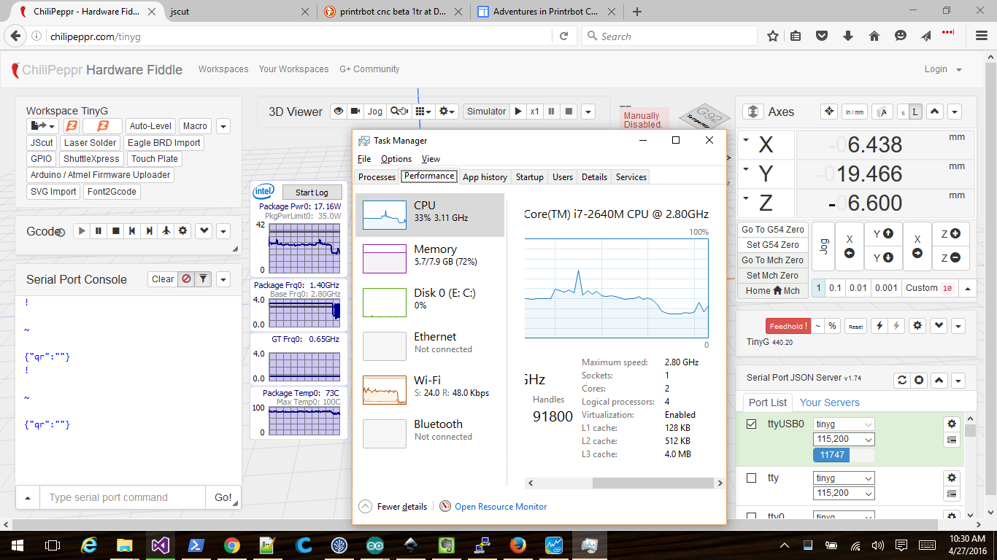Refresh the Serial Port JSON Server port list

[x=902, y=380]
